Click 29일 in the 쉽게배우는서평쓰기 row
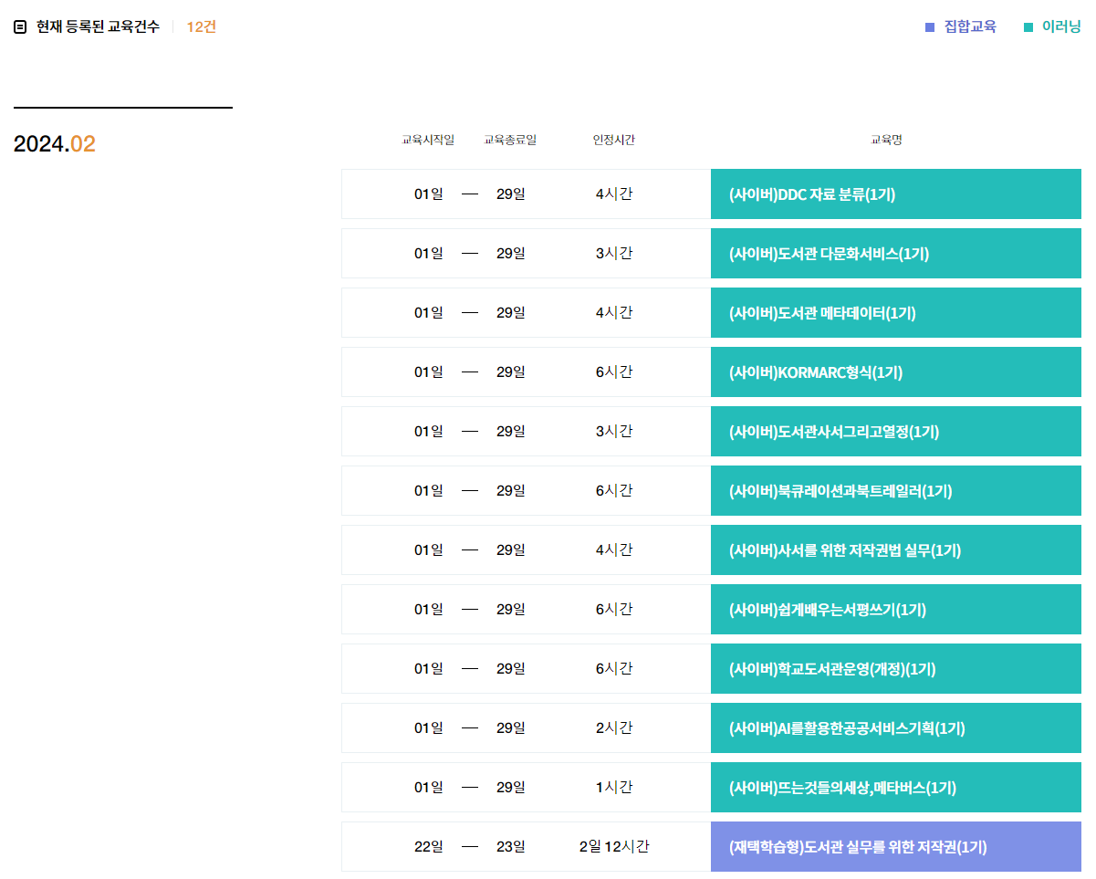Viewport: 1096px width, 879px height. [x=511, y=610]
